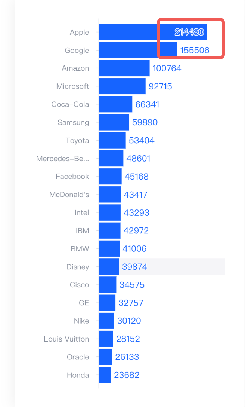Click the Intel bar
Image resolution: width=245 pixels, height=407 pixels.
coord(110,212)
